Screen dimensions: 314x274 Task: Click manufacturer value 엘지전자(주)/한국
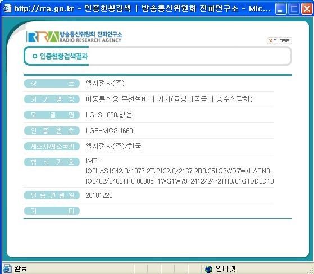pyautogui.click(x=113, y=147)
